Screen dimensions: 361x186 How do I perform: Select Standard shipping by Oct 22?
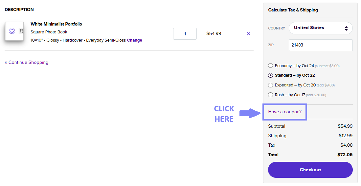point(271,75)
